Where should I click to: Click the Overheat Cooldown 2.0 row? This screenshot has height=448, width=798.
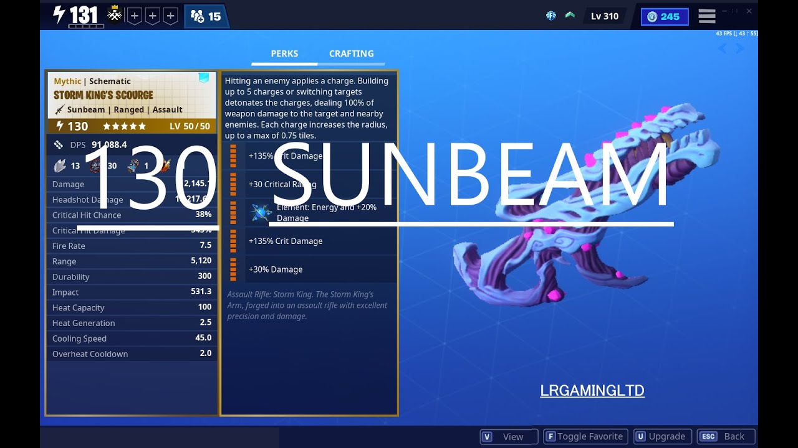pos(132,354)
